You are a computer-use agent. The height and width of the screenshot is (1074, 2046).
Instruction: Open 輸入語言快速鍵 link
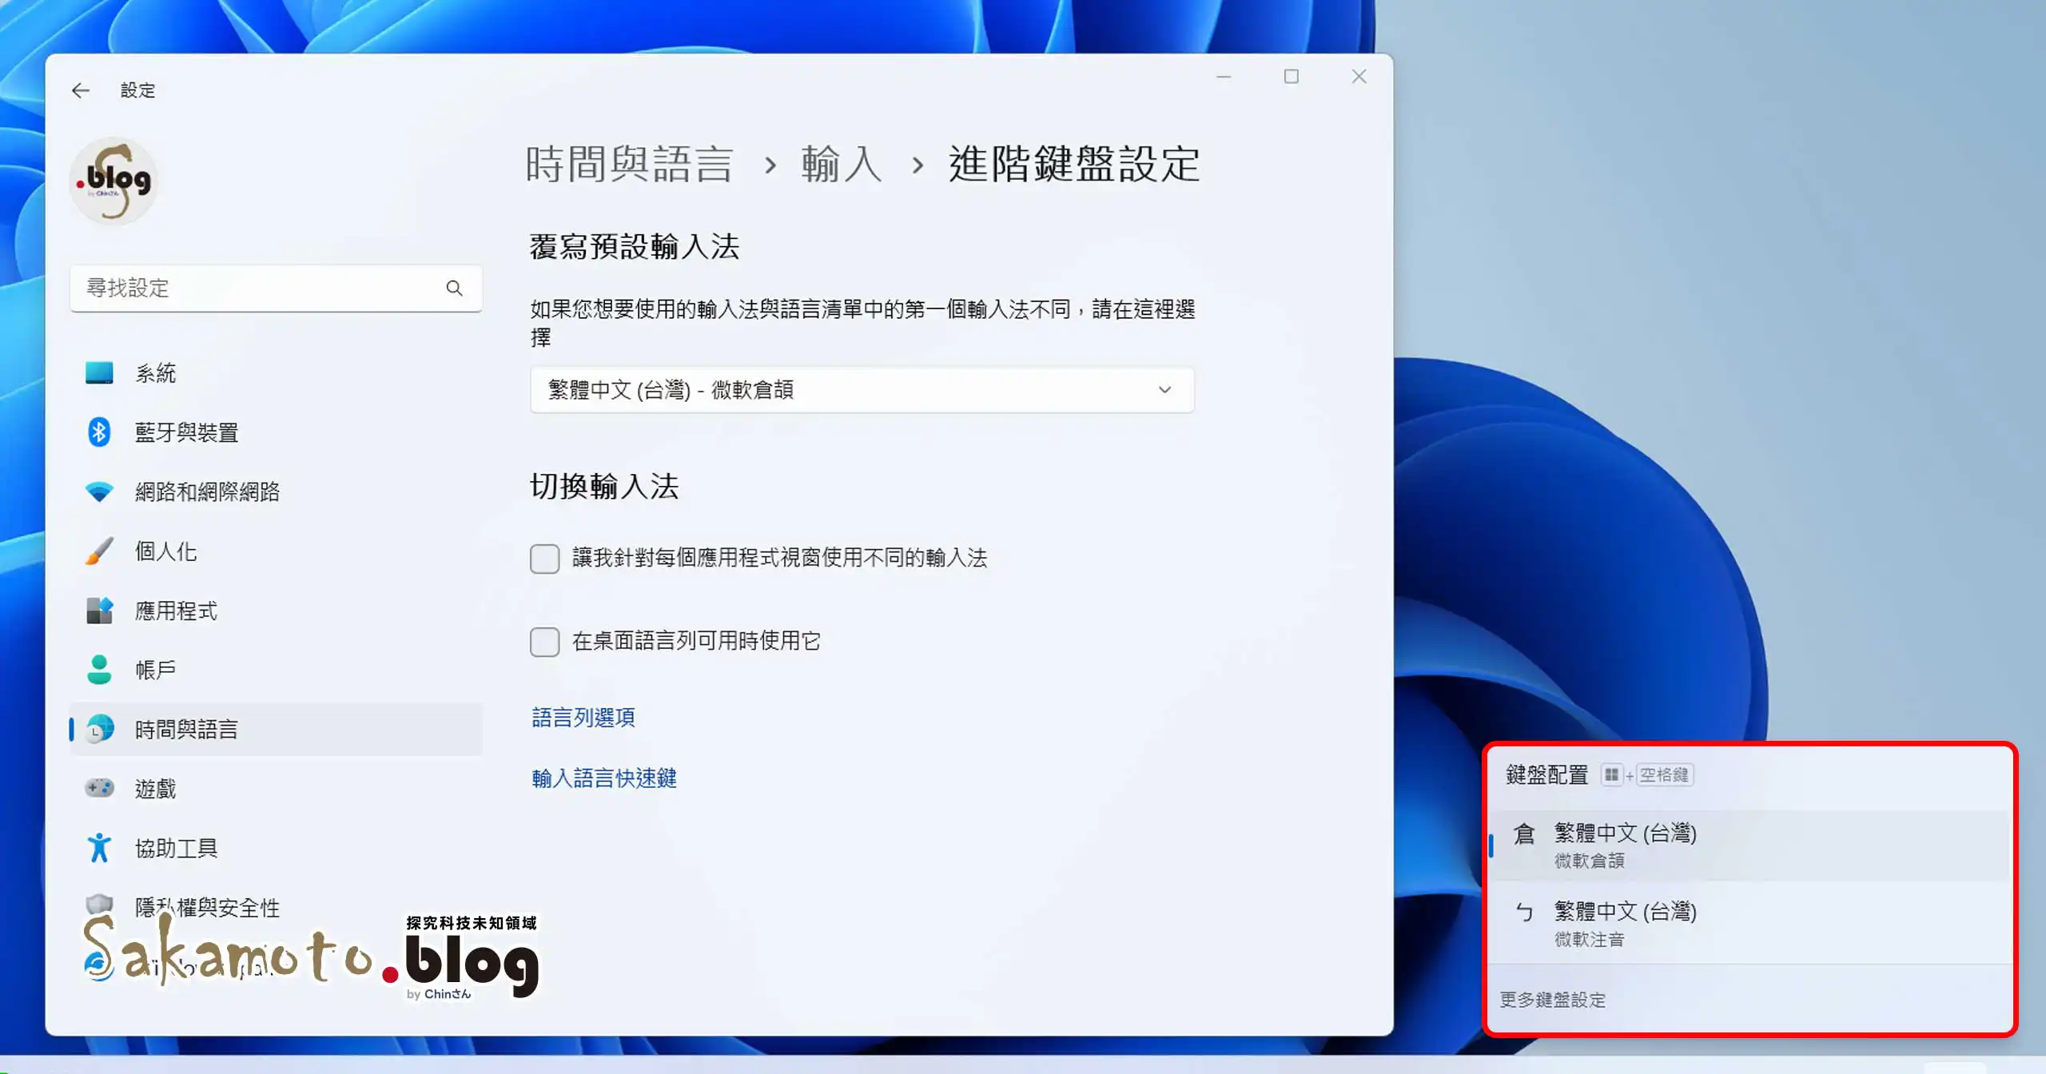tap(604, 778)
